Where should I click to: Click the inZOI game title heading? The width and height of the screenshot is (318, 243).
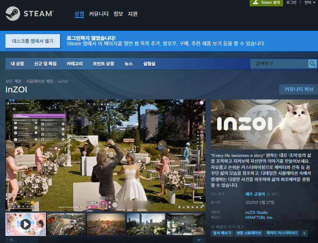click(x=16, y=89)
